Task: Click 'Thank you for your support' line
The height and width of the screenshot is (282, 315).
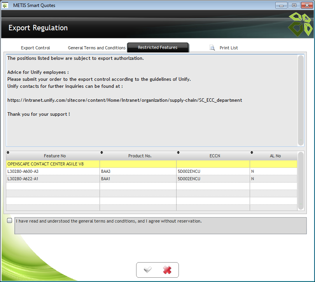Action: [38, 114]
